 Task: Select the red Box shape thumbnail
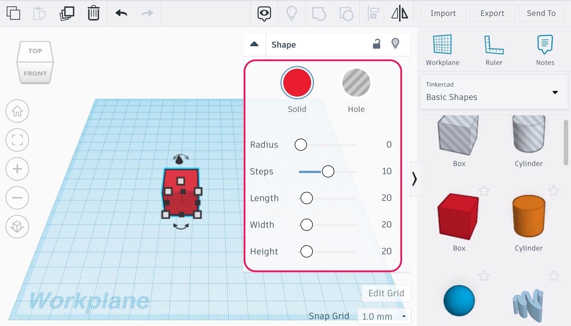click(458, 217)
